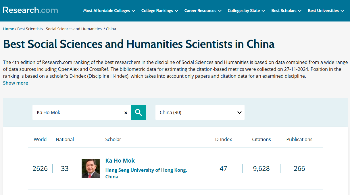
Task: Go to the Home breadcrumb link
Action: pyautogui.click(x=8, y=29)
